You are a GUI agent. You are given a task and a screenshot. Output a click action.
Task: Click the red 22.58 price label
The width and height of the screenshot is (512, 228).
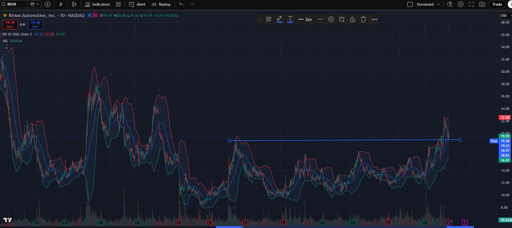[x=504, y=117]
